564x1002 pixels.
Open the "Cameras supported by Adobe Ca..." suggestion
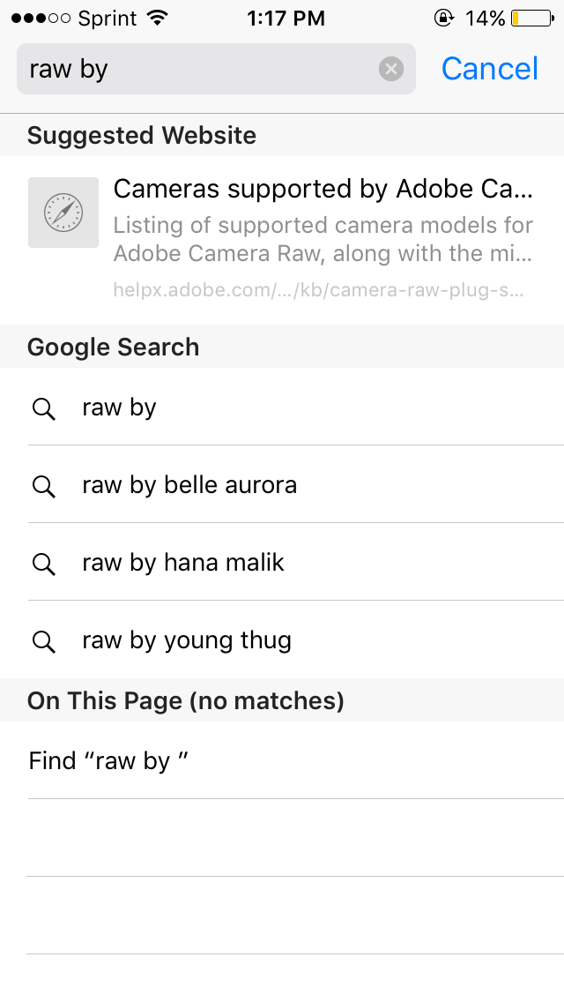(x=282, y=239)
